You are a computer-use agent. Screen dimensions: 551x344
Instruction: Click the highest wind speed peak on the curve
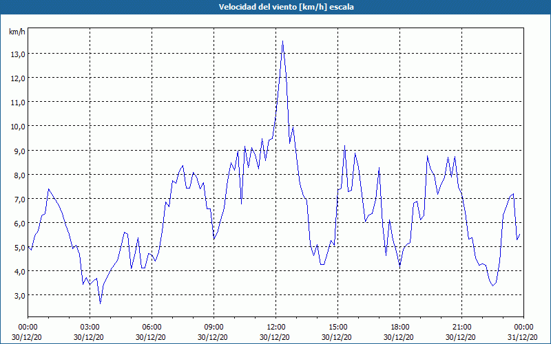click(x=282, y=41)
